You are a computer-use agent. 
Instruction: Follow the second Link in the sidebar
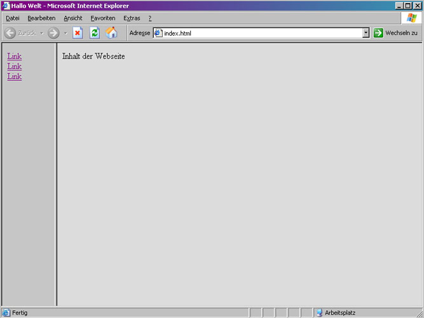(x=15, y=66)
